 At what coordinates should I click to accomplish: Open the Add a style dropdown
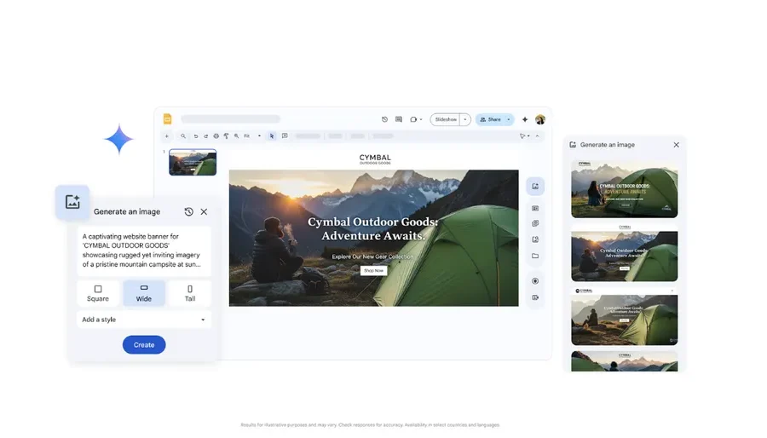[x=144, y=320]
